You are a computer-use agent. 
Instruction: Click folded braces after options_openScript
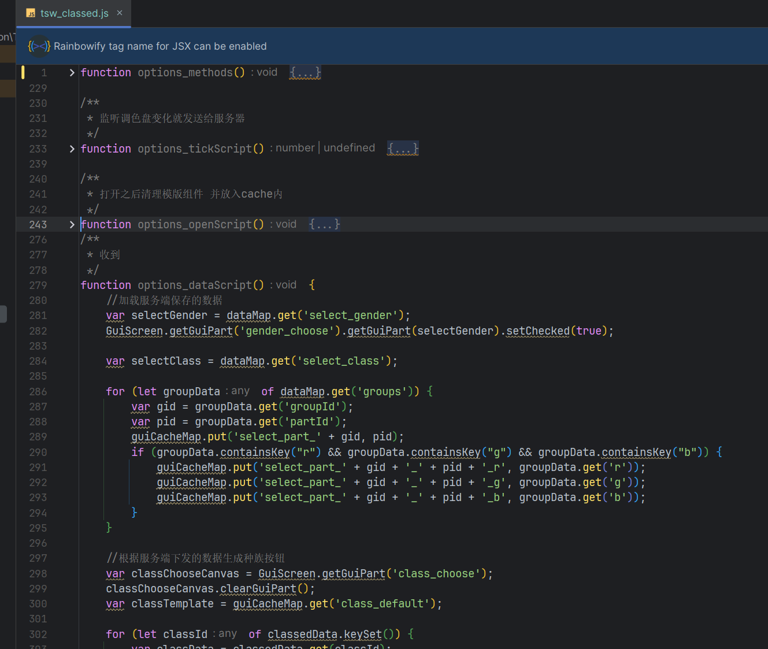325,224
